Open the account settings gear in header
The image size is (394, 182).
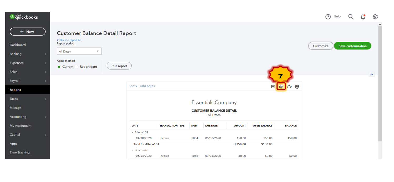pos(375,17)
